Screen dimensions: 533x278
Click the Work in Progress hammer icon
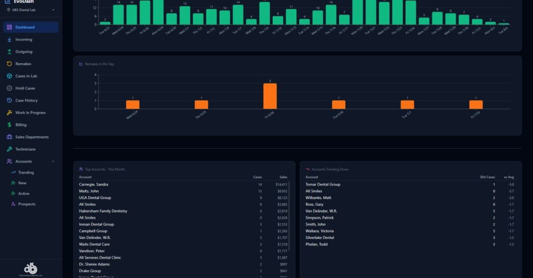[x=9, y=113]
